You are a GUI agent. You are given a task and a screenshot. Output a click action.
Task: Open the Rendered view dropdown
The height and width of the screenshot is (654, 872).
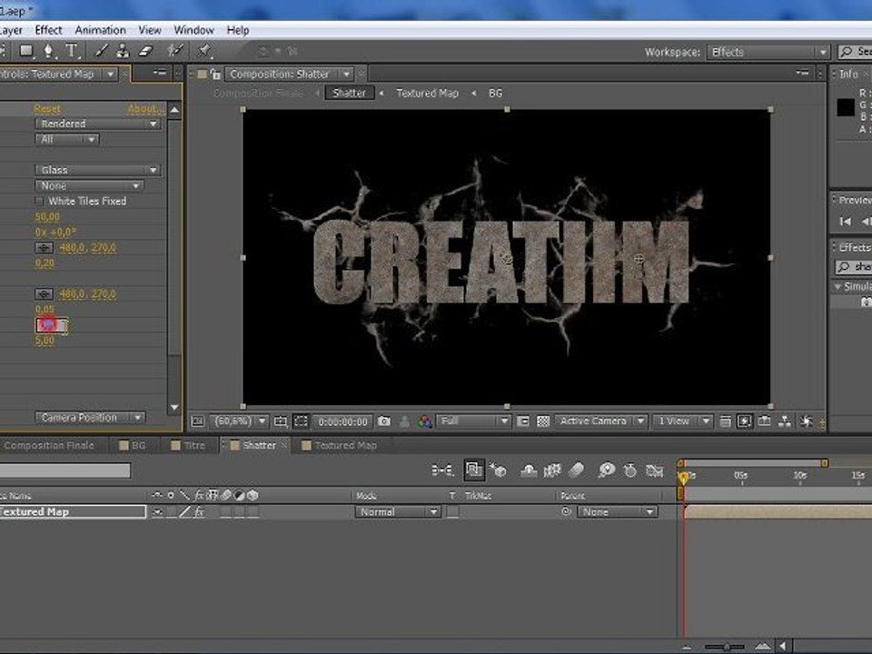[x=98, y=124]
